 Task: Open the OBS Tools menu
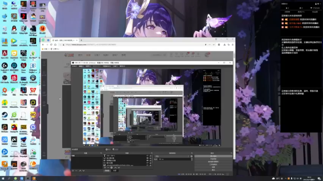pyautogui.click(x=115, y=66)
